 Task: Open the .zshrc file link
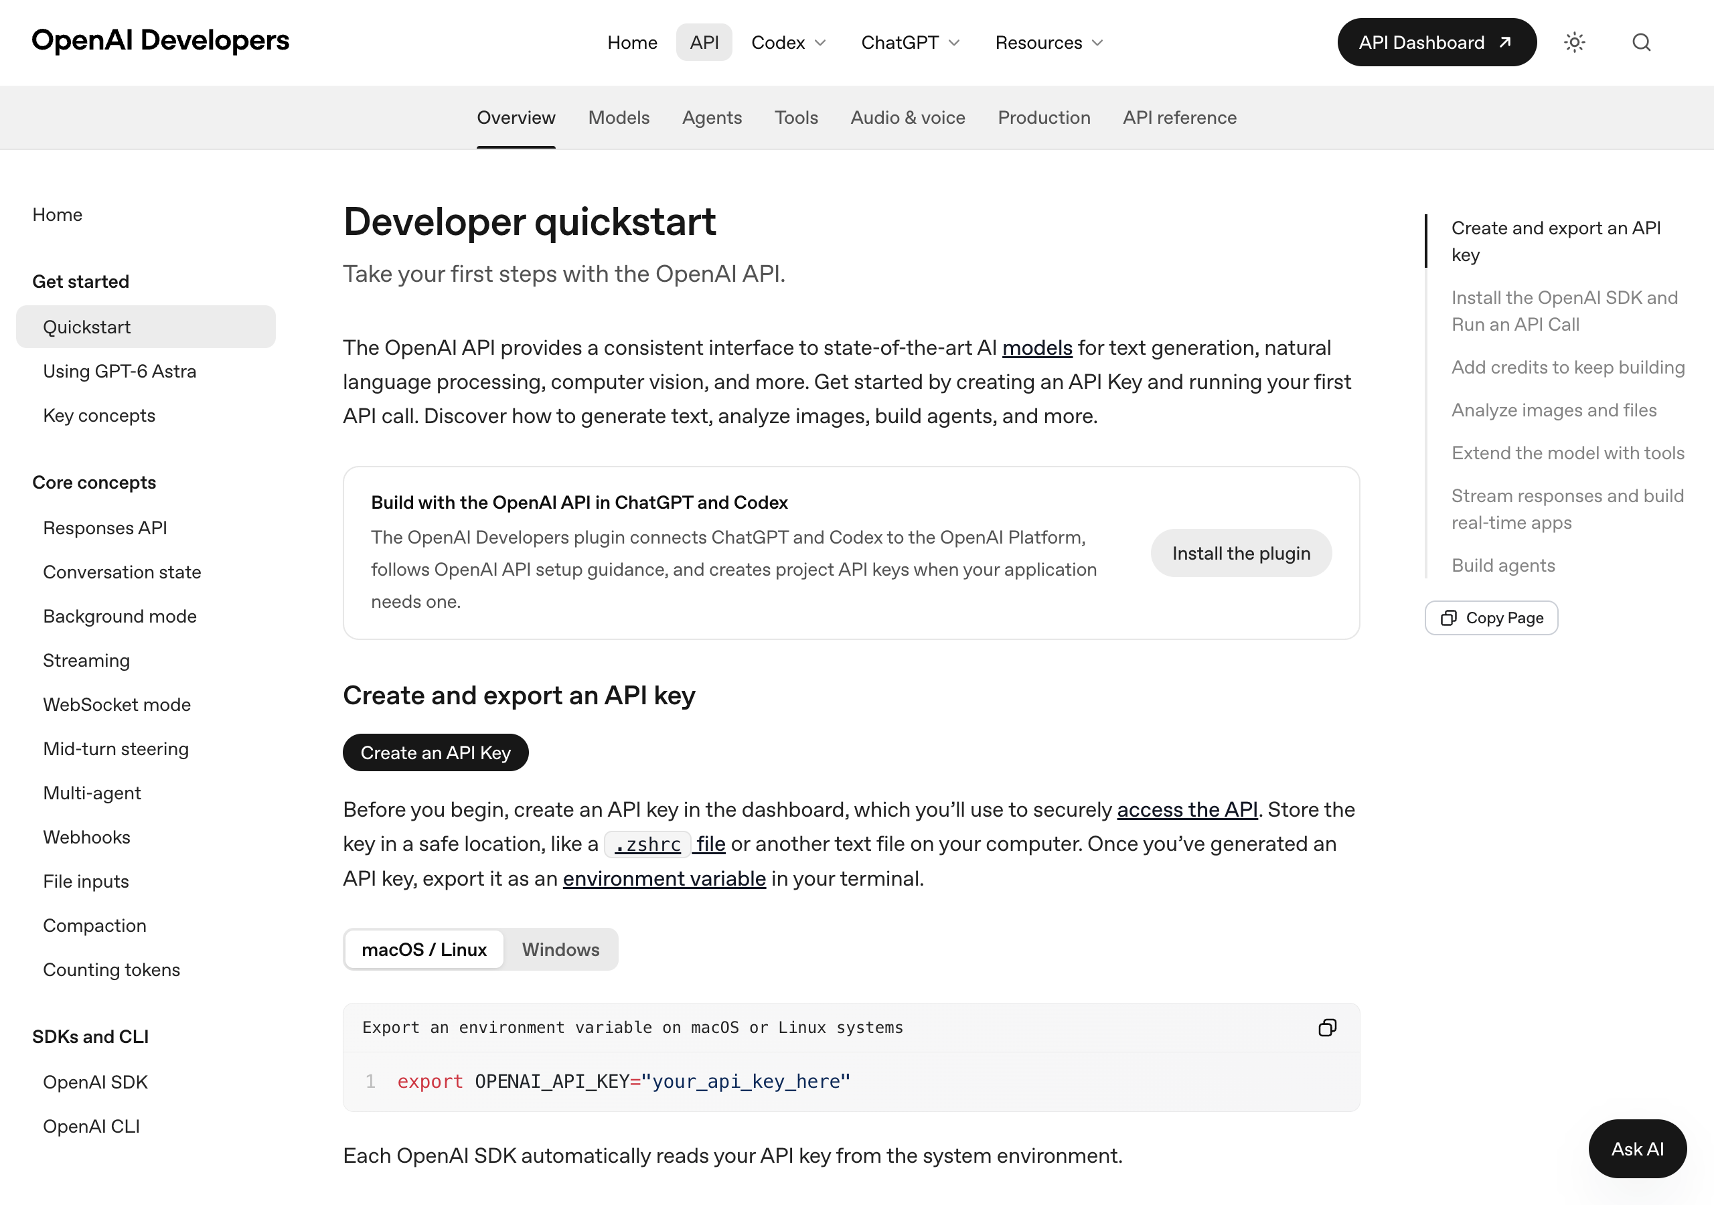pyautogui.click(x=665, y=843)
